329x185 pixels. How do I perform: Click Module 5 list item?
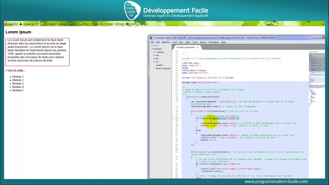(18, 90)
